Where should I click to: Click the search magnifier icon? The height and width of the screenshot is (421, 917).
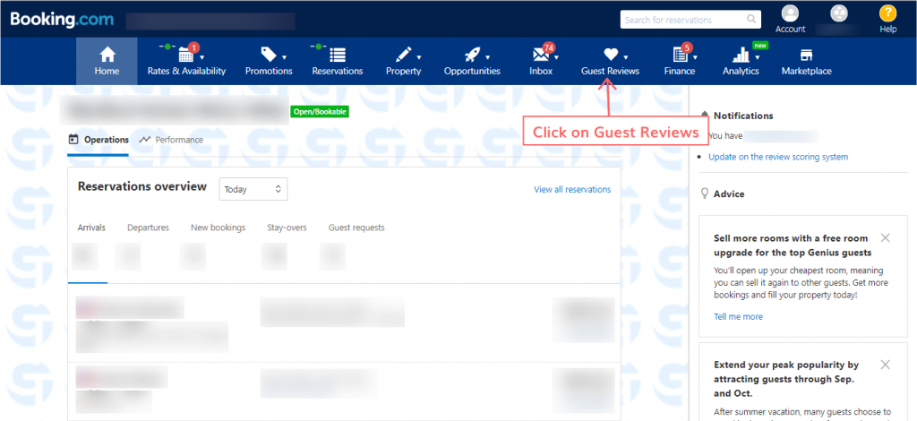(751, 20)
